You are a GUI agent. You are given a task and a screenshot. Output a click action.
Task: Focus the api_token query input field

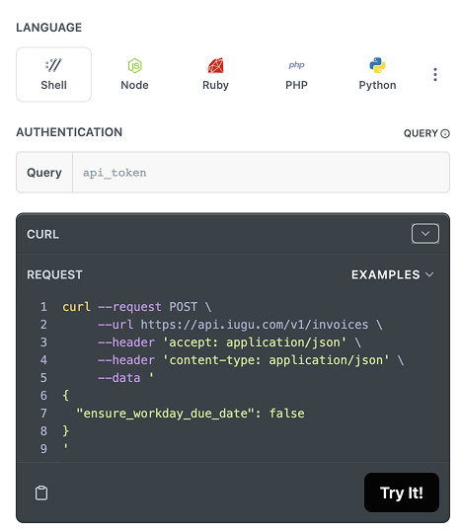(261, 173)
